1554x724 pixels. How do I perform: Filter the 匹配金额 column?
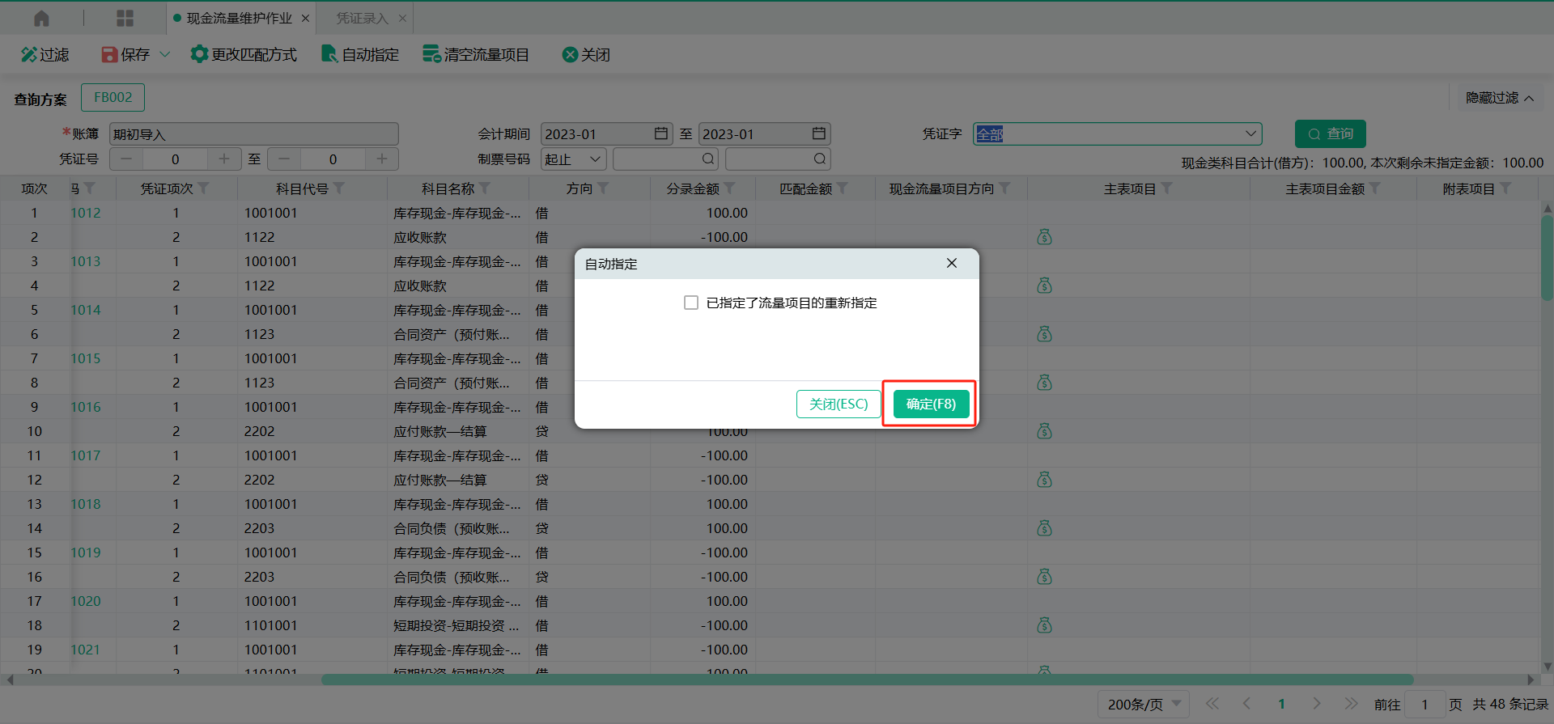pos(843,188)
